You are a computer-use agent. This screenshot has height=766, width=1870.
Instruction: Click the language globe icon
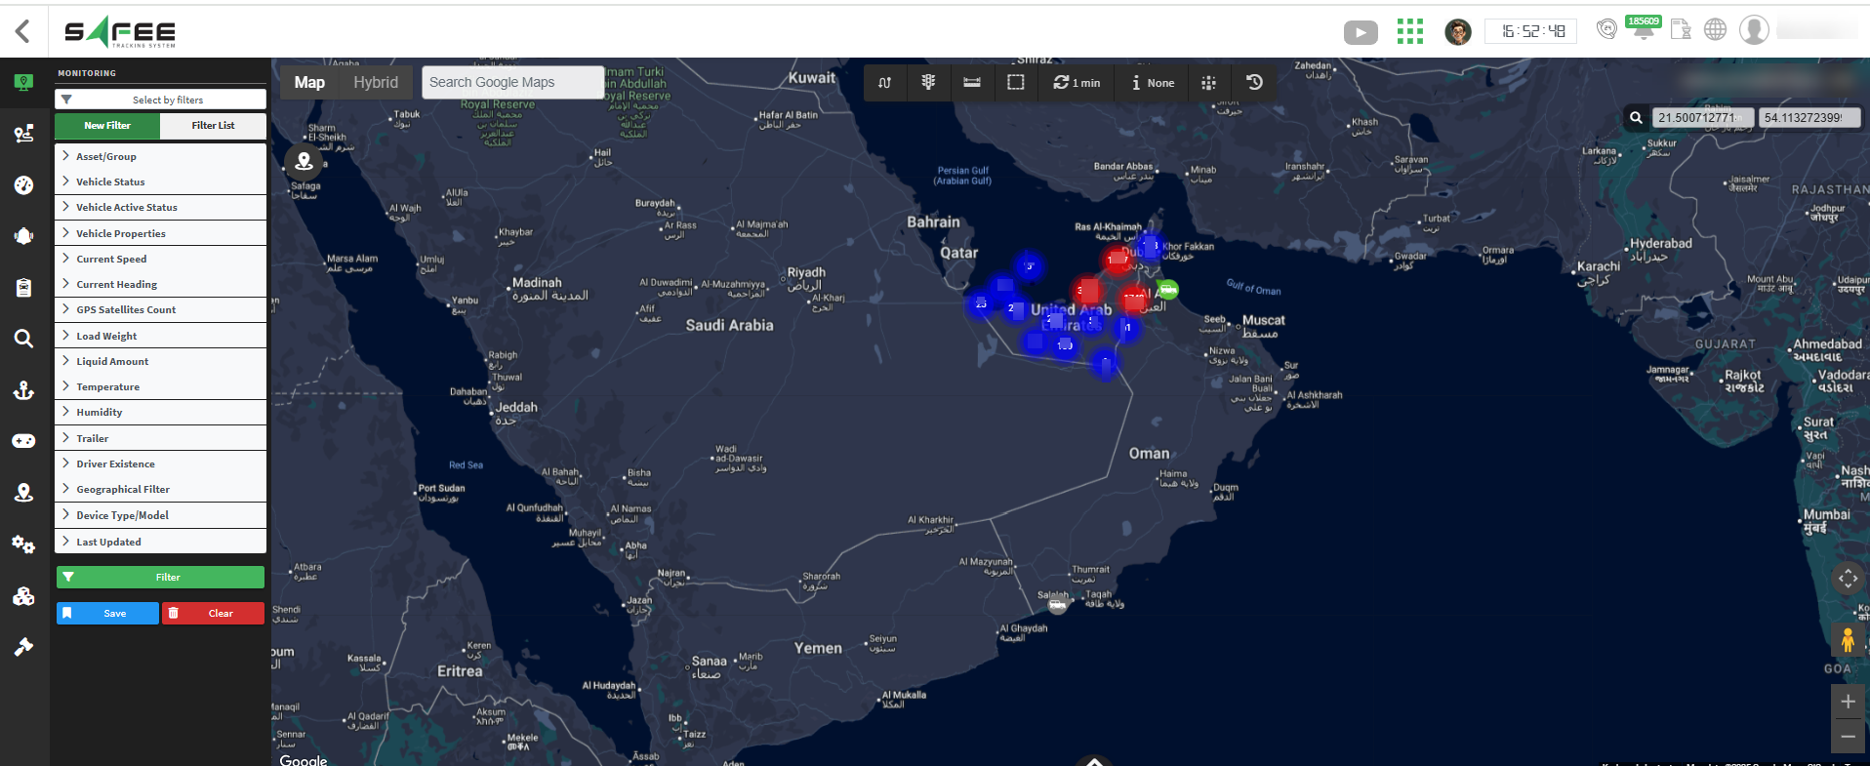pyautogui.click(x=1715, y=30)
